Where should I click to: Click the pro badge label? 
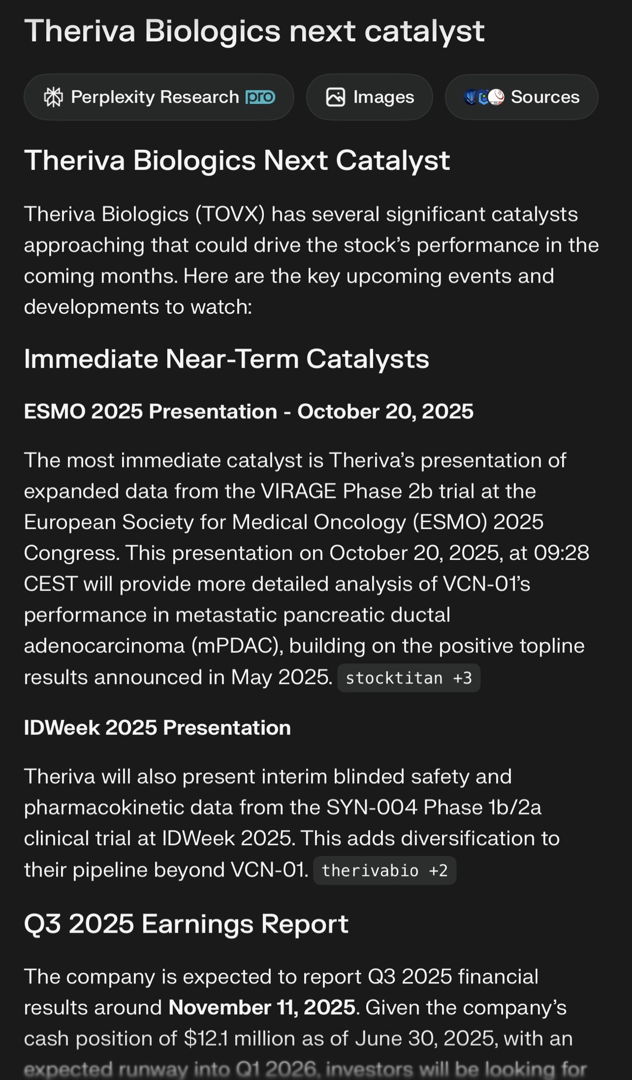pos(260,97)
